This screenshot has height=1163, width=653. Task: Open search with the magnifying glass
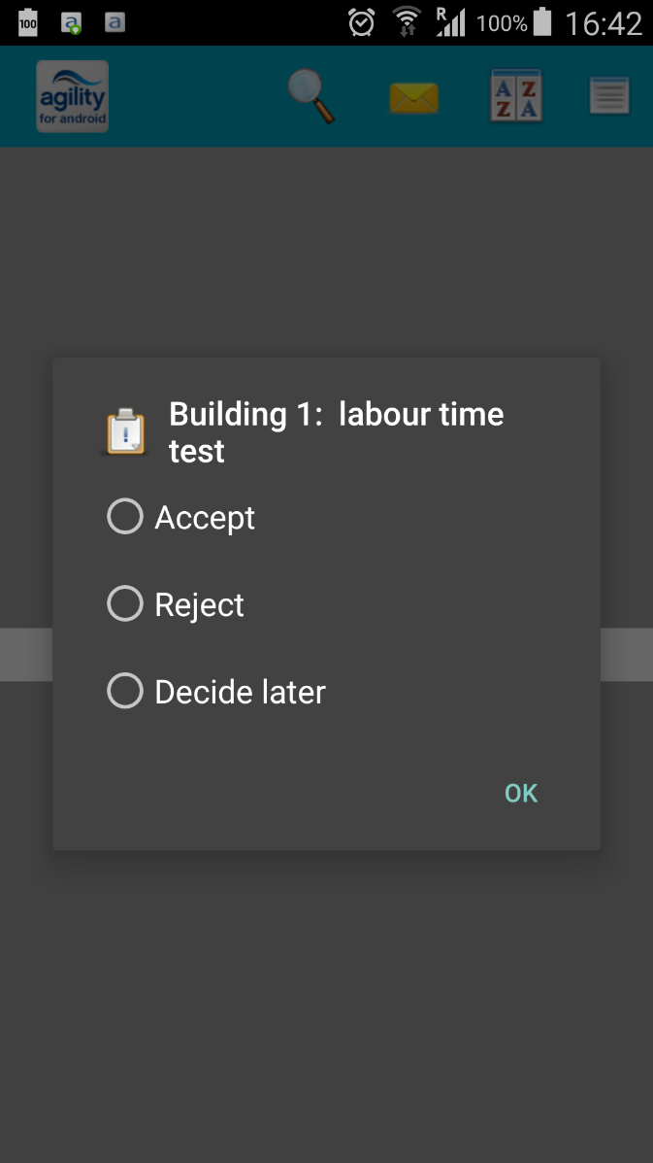[x=311, y=96]
